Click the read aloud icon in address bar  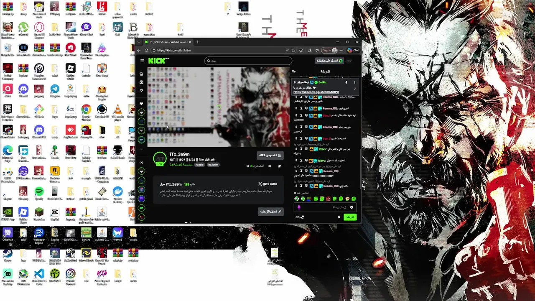[288, 50]
